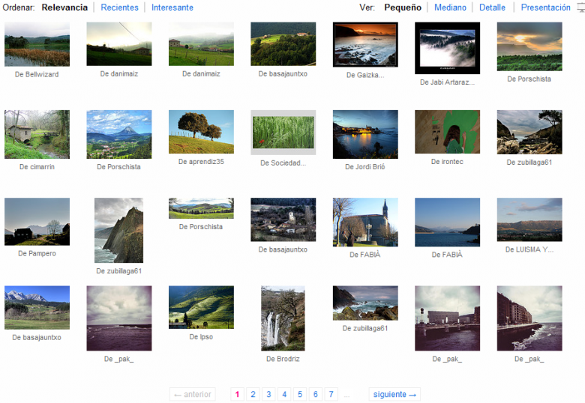Viewport: 585px width, 403px height.
Task: Open the misty forest photo by Jabi Artaraz
Action: 447,48
